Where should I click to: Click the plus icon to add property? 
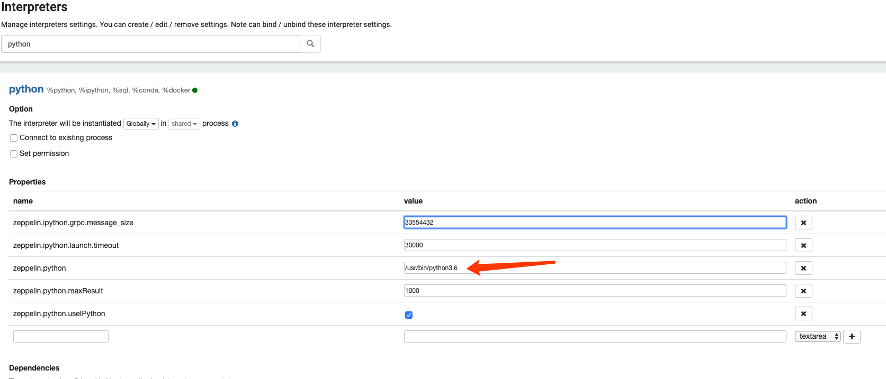point(852,336)
